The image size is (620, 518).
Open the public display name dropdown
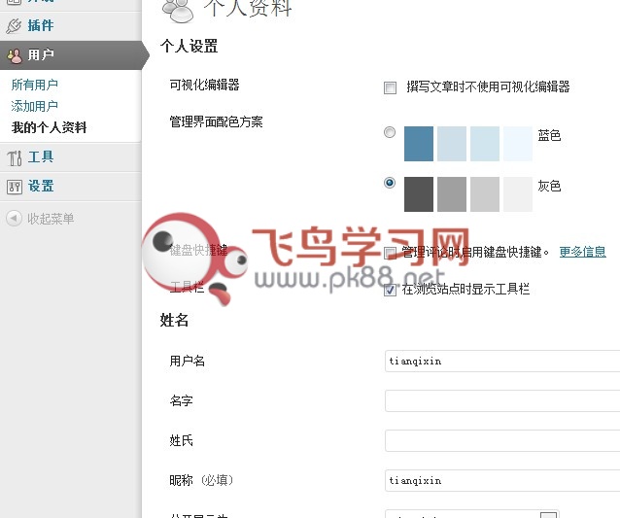point(548,514)
